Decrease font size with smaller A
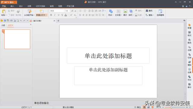 click(x=76, y=11)
